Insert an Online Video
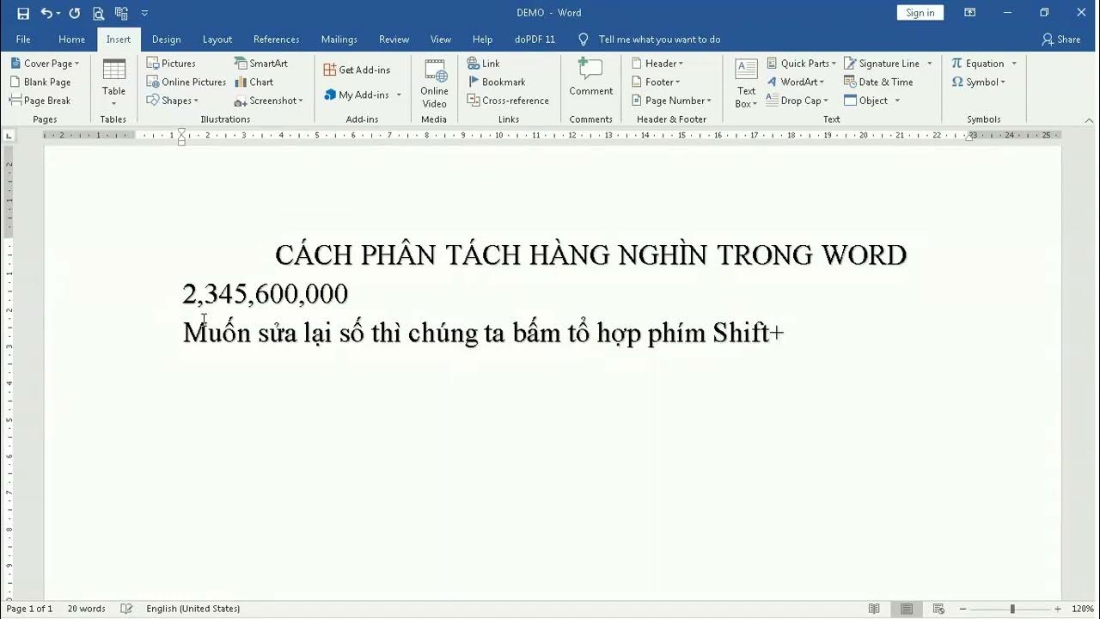 434,83
